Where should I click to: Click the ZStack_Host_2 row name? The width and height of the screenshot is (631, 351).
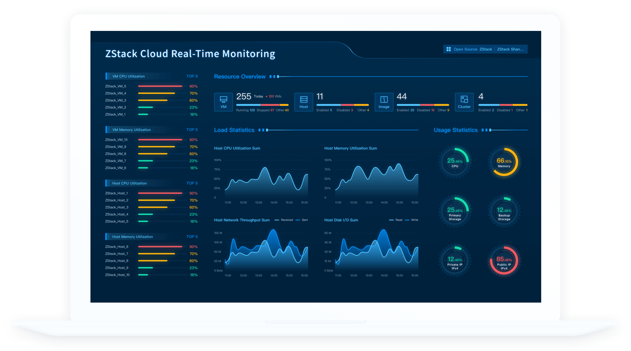pos(117,200)
